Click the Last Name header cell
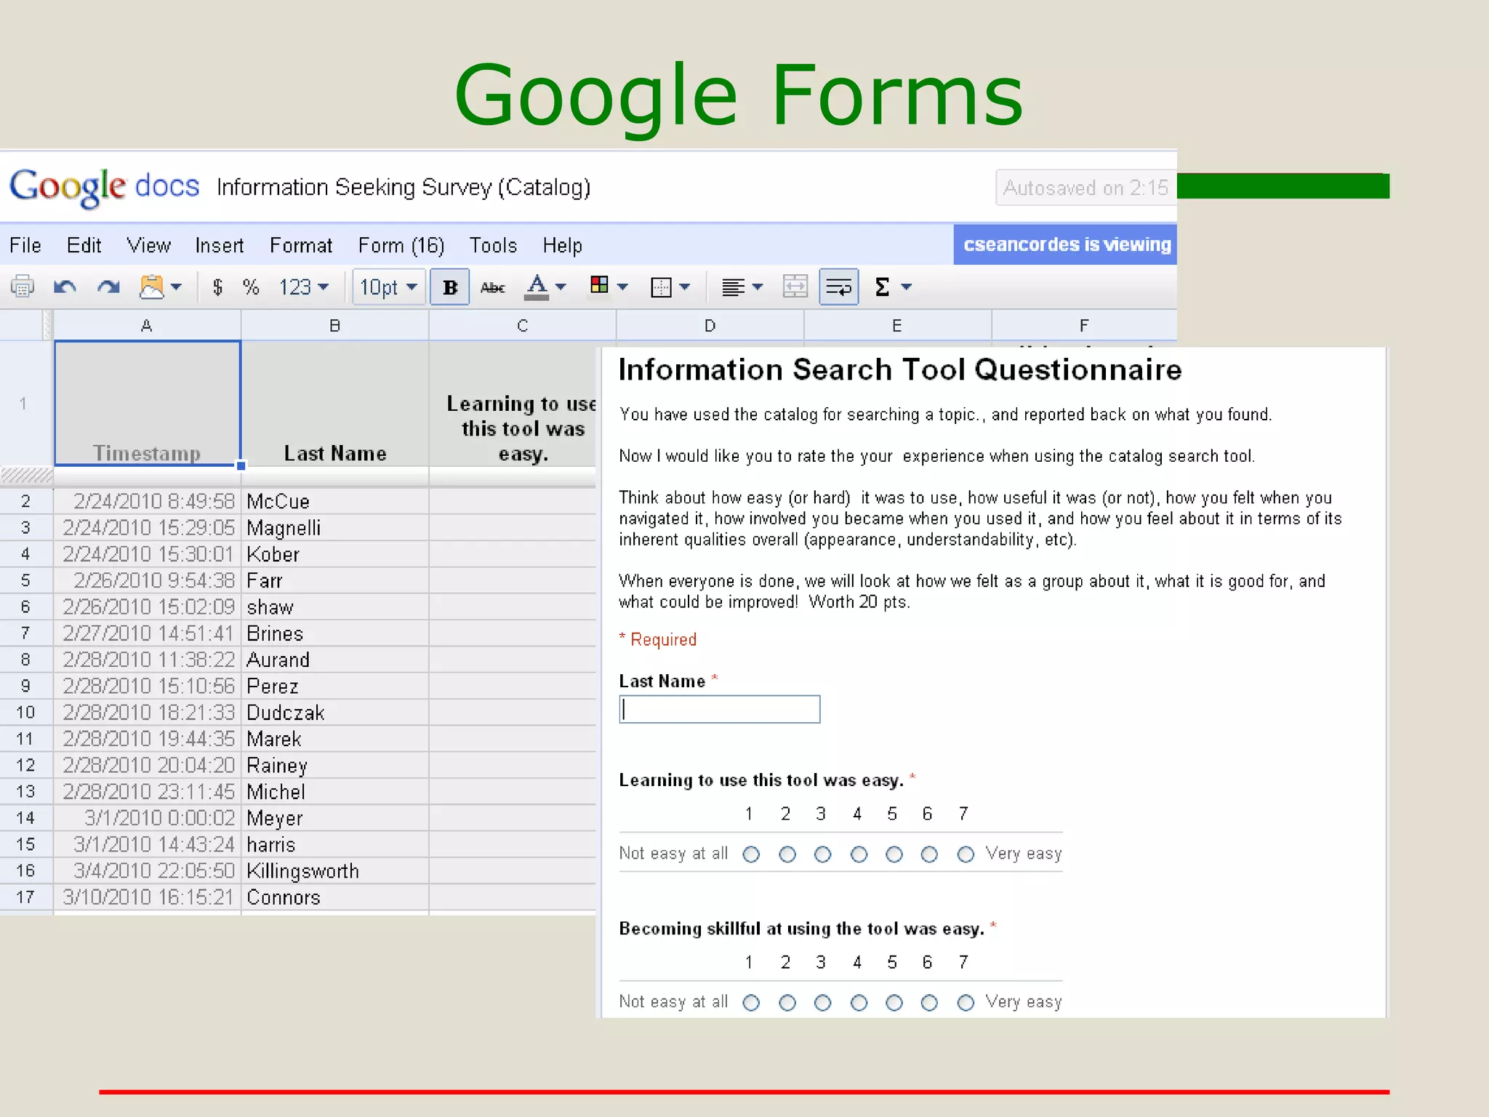Viewport: 1489px width, 1117px height. (334, 403)
